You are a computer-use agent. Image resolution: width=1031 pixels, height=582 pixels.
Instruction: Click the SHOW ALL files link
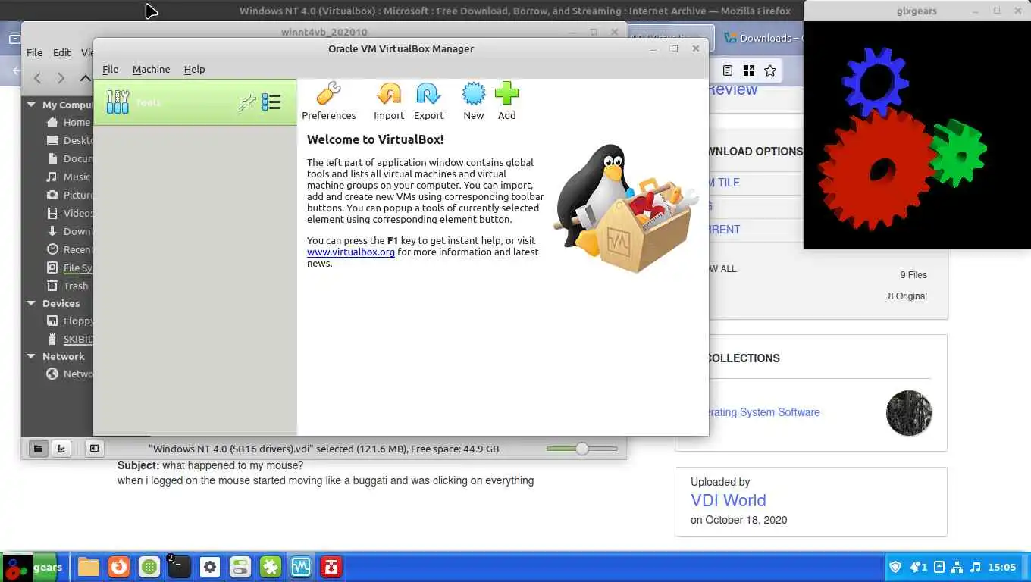[722, 268]
